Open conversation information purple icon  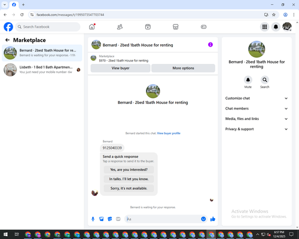tap(210, 45)
